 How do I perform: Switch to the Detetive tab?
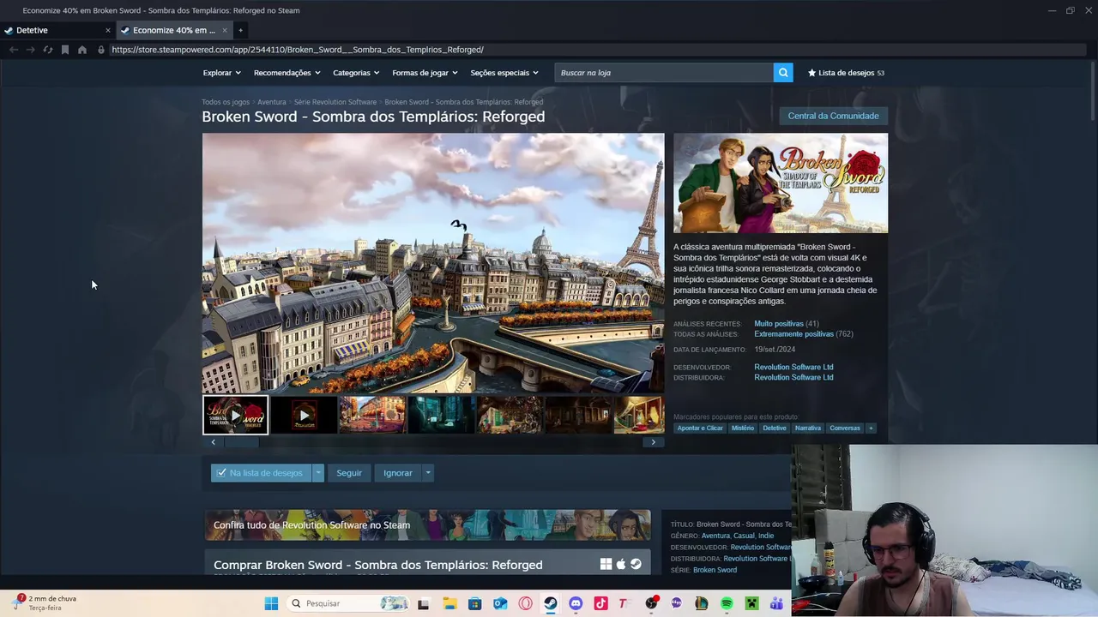pyautogui.click(x=57, y=30)
